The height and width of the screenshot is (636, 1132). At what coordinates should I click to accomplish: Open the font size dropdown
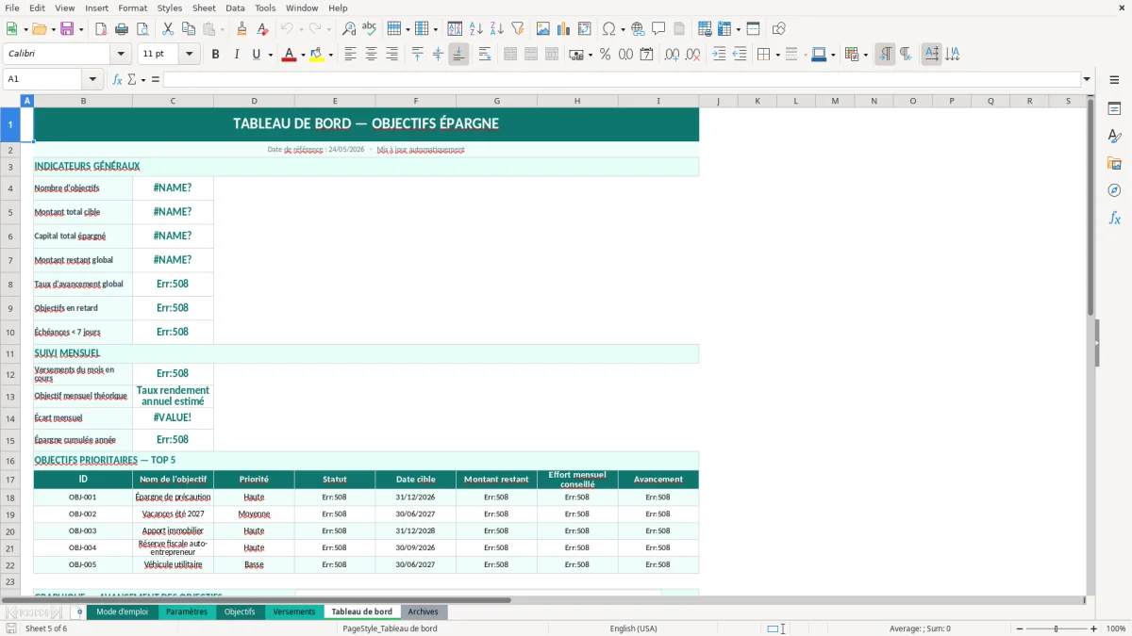[x=190, y=55]
